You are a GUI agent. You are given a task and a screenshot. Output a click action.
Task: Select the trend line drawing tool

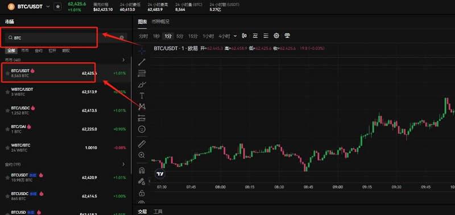pyautogui.click(x=142, y=62)
